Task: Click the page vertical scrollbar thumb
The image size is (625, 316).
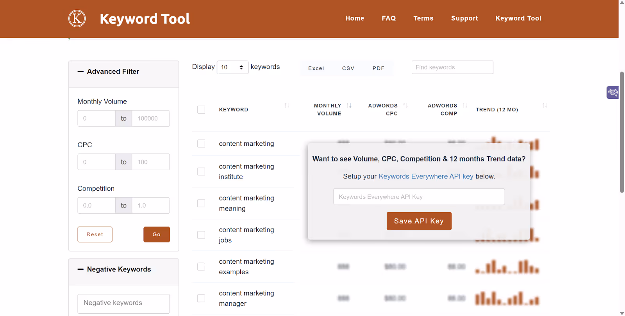Action: tap(622, 132)
